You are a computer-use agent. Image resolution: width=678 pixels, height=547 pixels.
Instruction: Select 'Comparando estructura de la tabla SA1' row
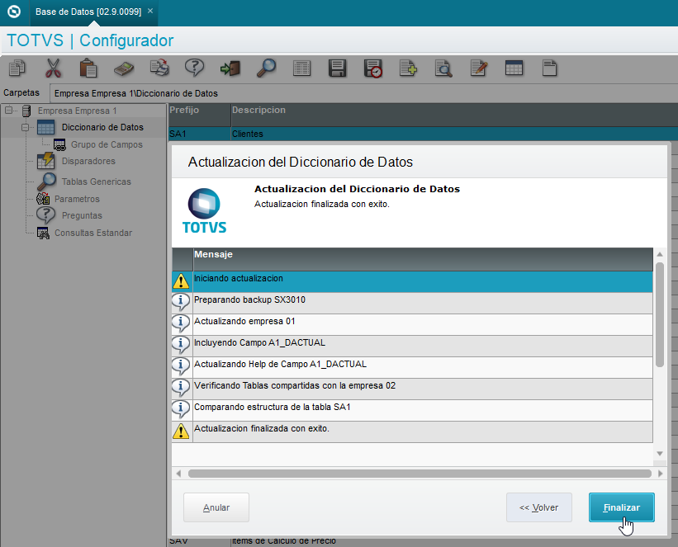point(412,411)
